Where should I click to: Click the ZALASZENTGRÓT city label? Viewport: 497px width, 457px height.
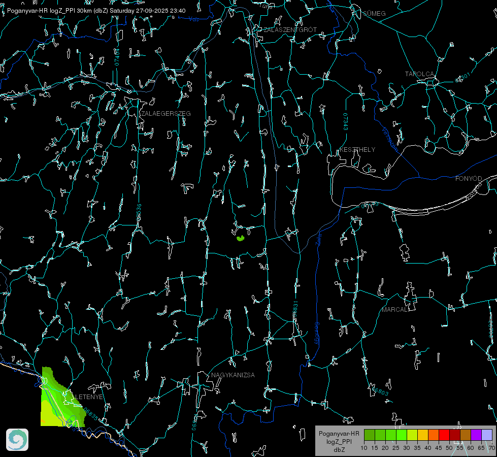point(290,30)
